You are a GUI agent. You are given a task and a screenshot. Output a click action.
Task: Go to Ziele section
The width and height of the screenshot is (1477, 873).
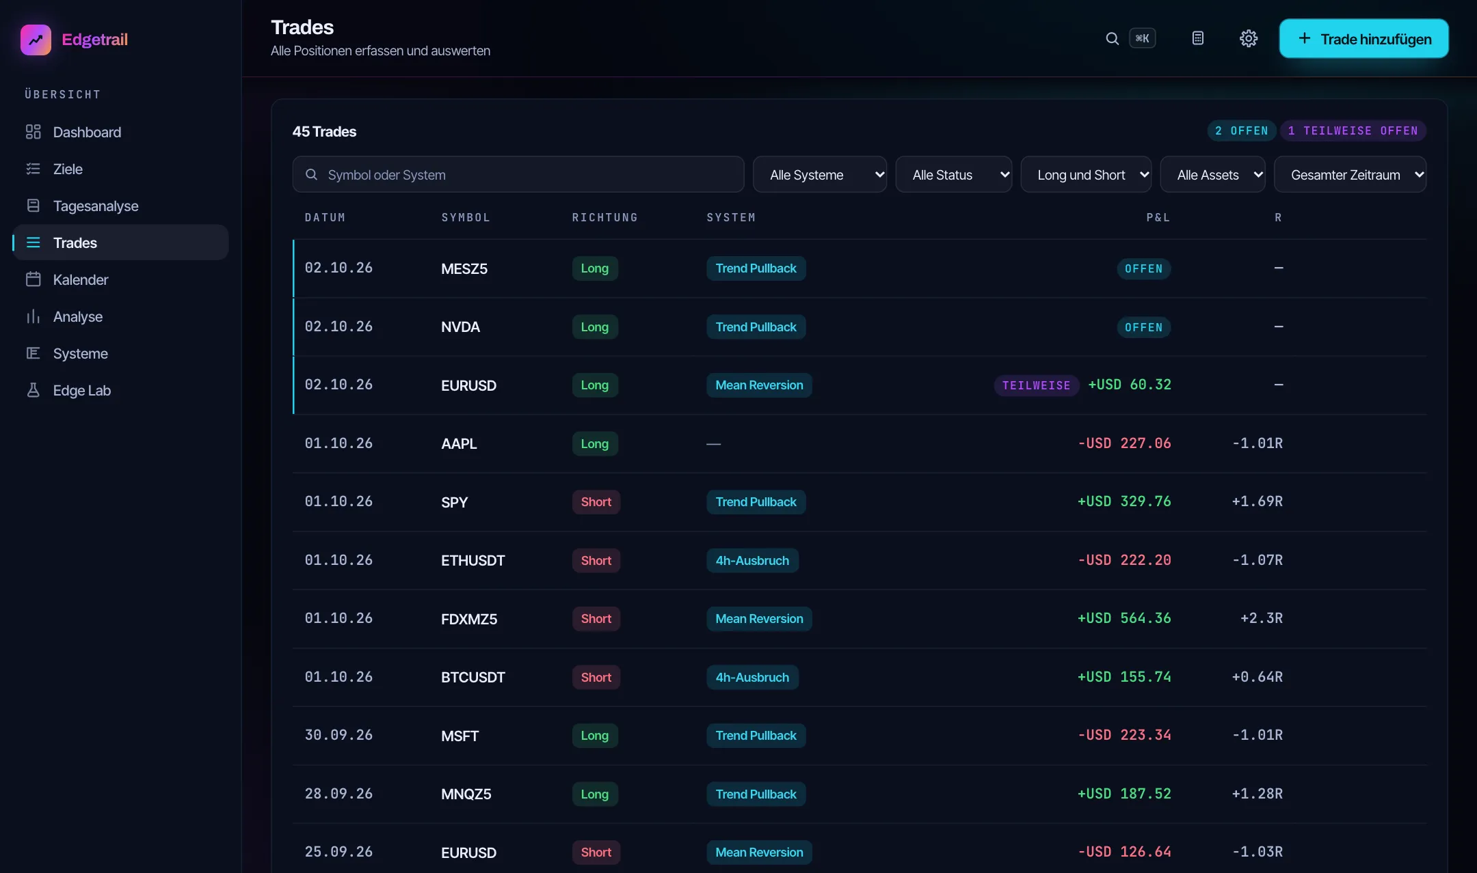tap(120, 169)
